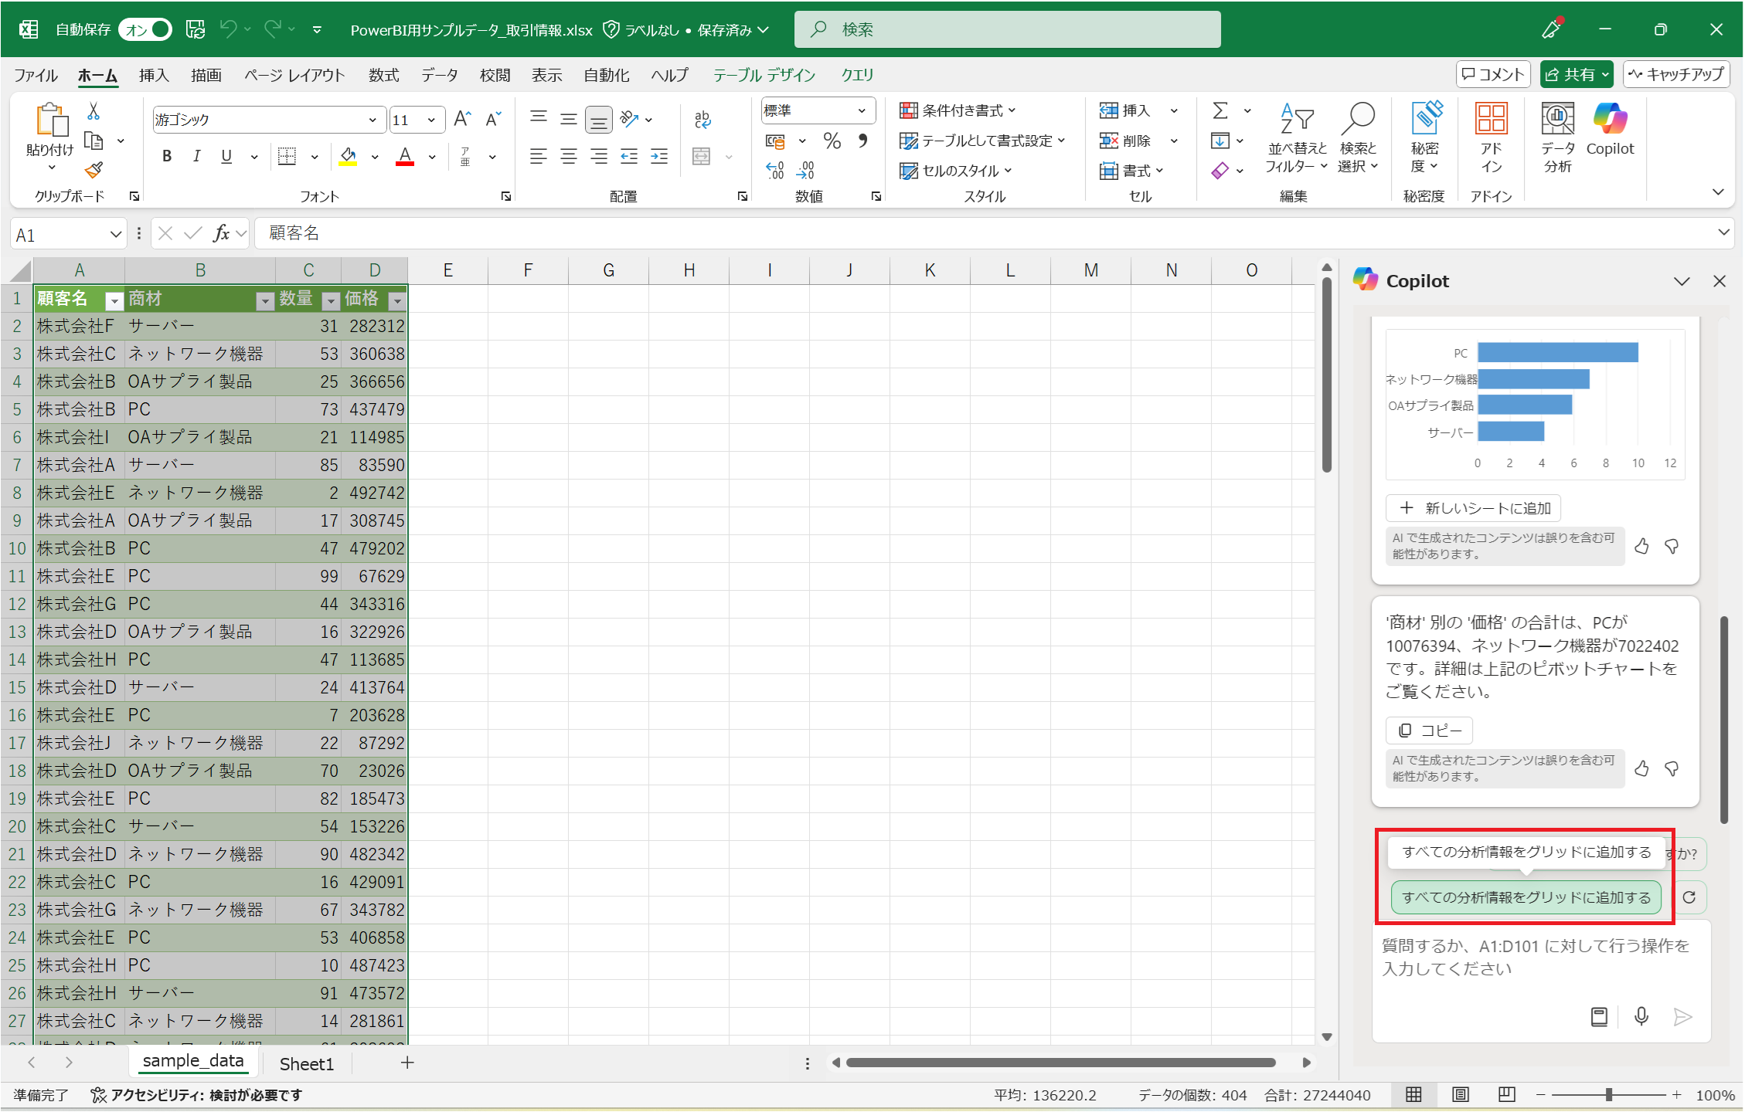Open the font size dropdown
1745x1112 pixels.
(431, 120)
